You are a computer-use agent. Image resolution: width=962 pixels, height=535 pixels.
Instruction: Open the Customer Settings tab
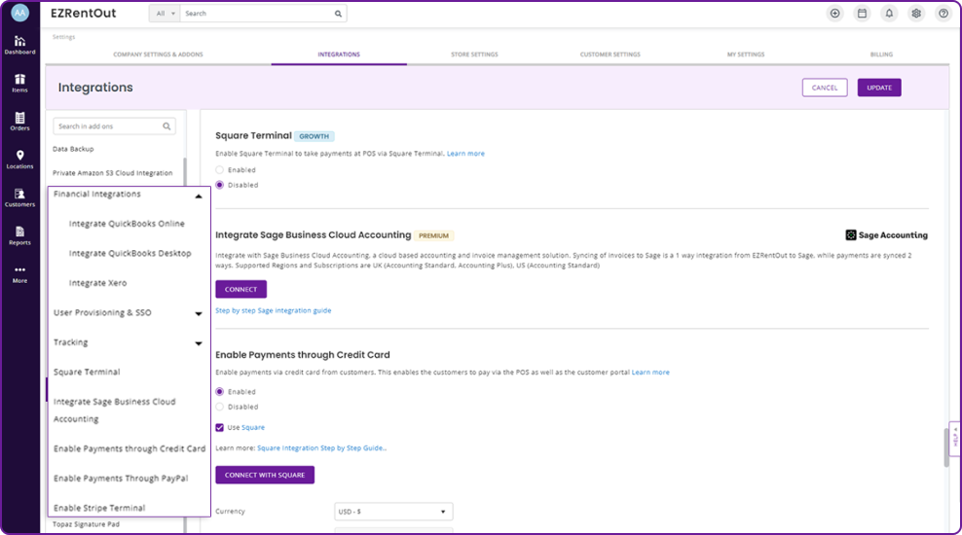(x=610, y=54)
